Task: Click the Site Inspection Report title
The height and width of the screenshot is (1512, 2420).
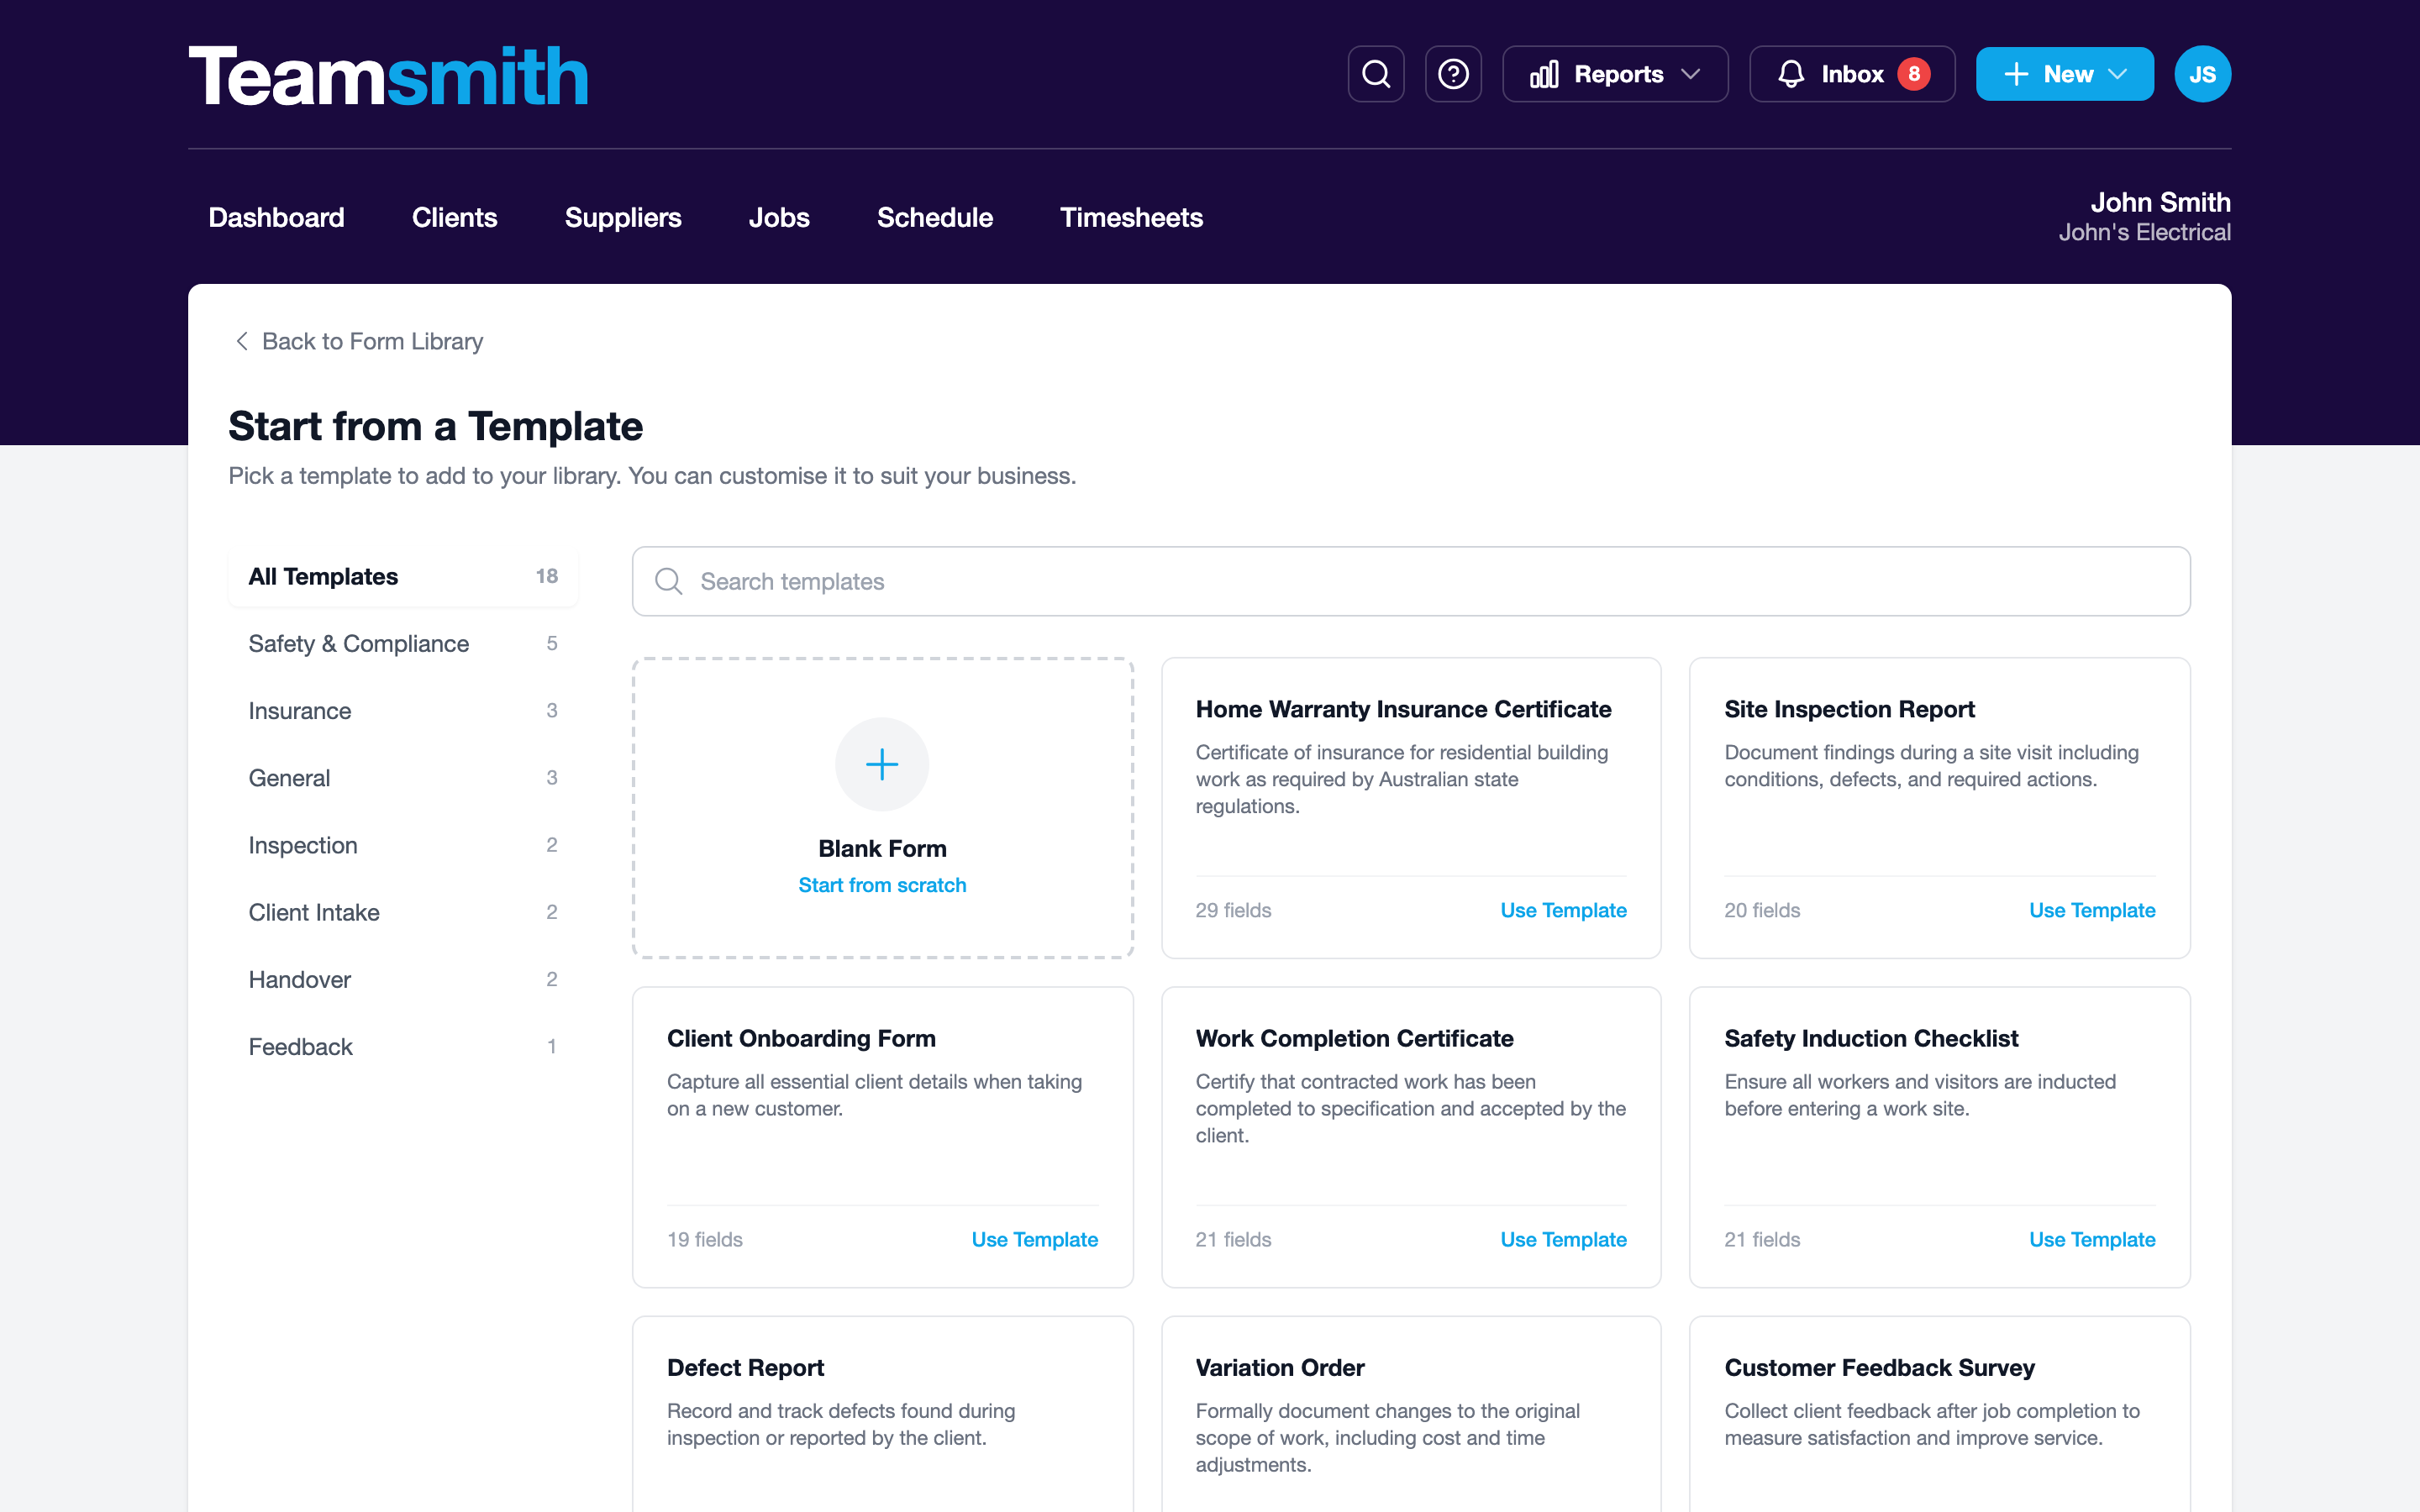Action: pos(1849,709)
